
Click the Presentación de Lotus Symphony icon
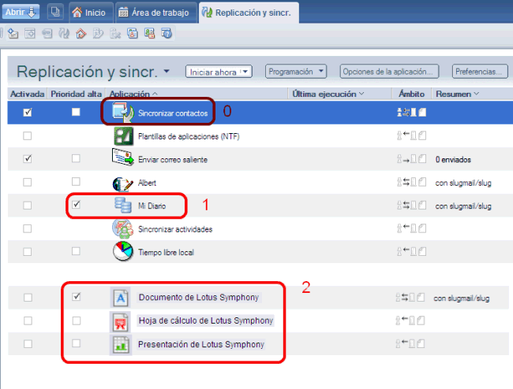point(121,345)
